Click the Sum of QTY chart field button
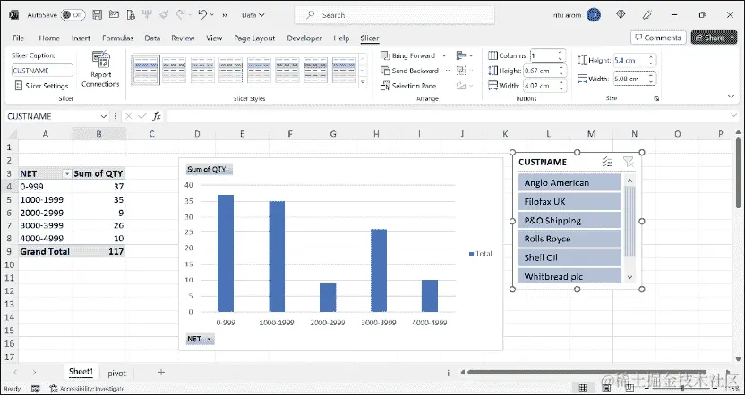This screenshot has height=395, width=745. tap(209, 169)
